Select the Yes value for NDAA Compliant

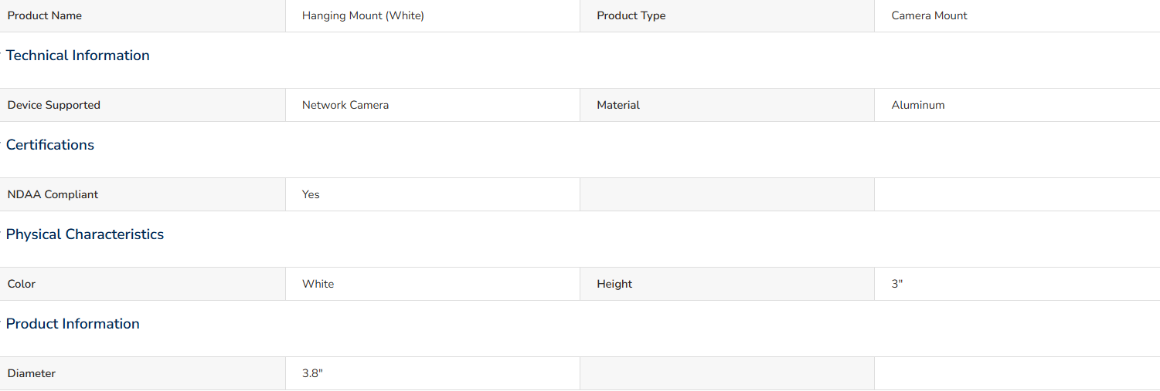311,194
